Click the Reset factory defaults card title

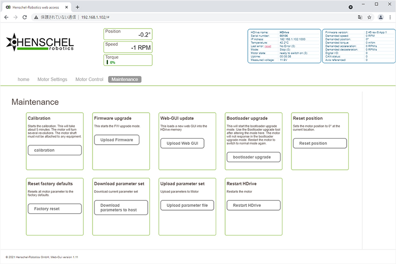[x=50, y=184]
